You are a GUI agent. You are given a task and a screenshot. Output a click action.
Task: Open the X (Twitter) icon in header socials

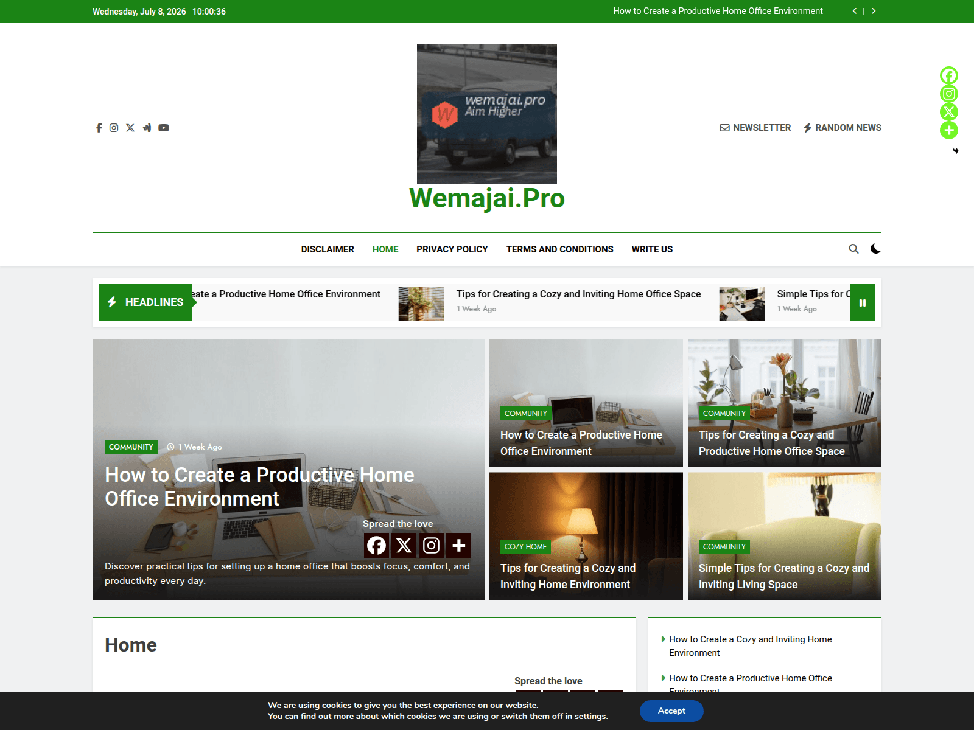click(x=130, y=128)
